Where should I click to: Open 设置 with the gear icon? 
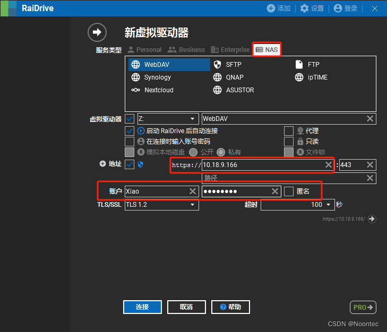(304, 8)
